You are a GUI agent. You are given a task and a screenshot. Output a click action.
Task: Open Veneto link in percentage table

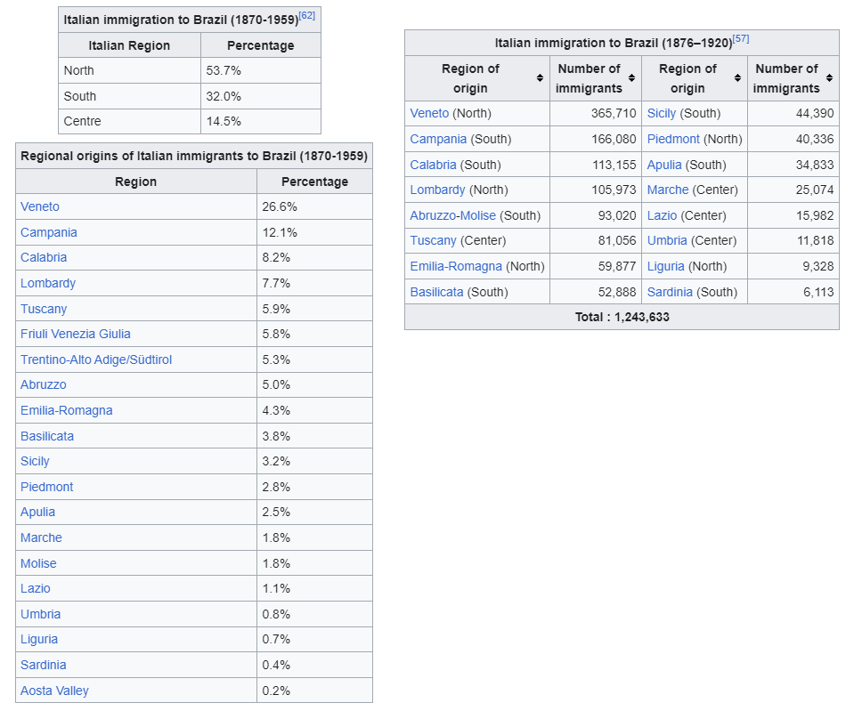pos(40,206)
